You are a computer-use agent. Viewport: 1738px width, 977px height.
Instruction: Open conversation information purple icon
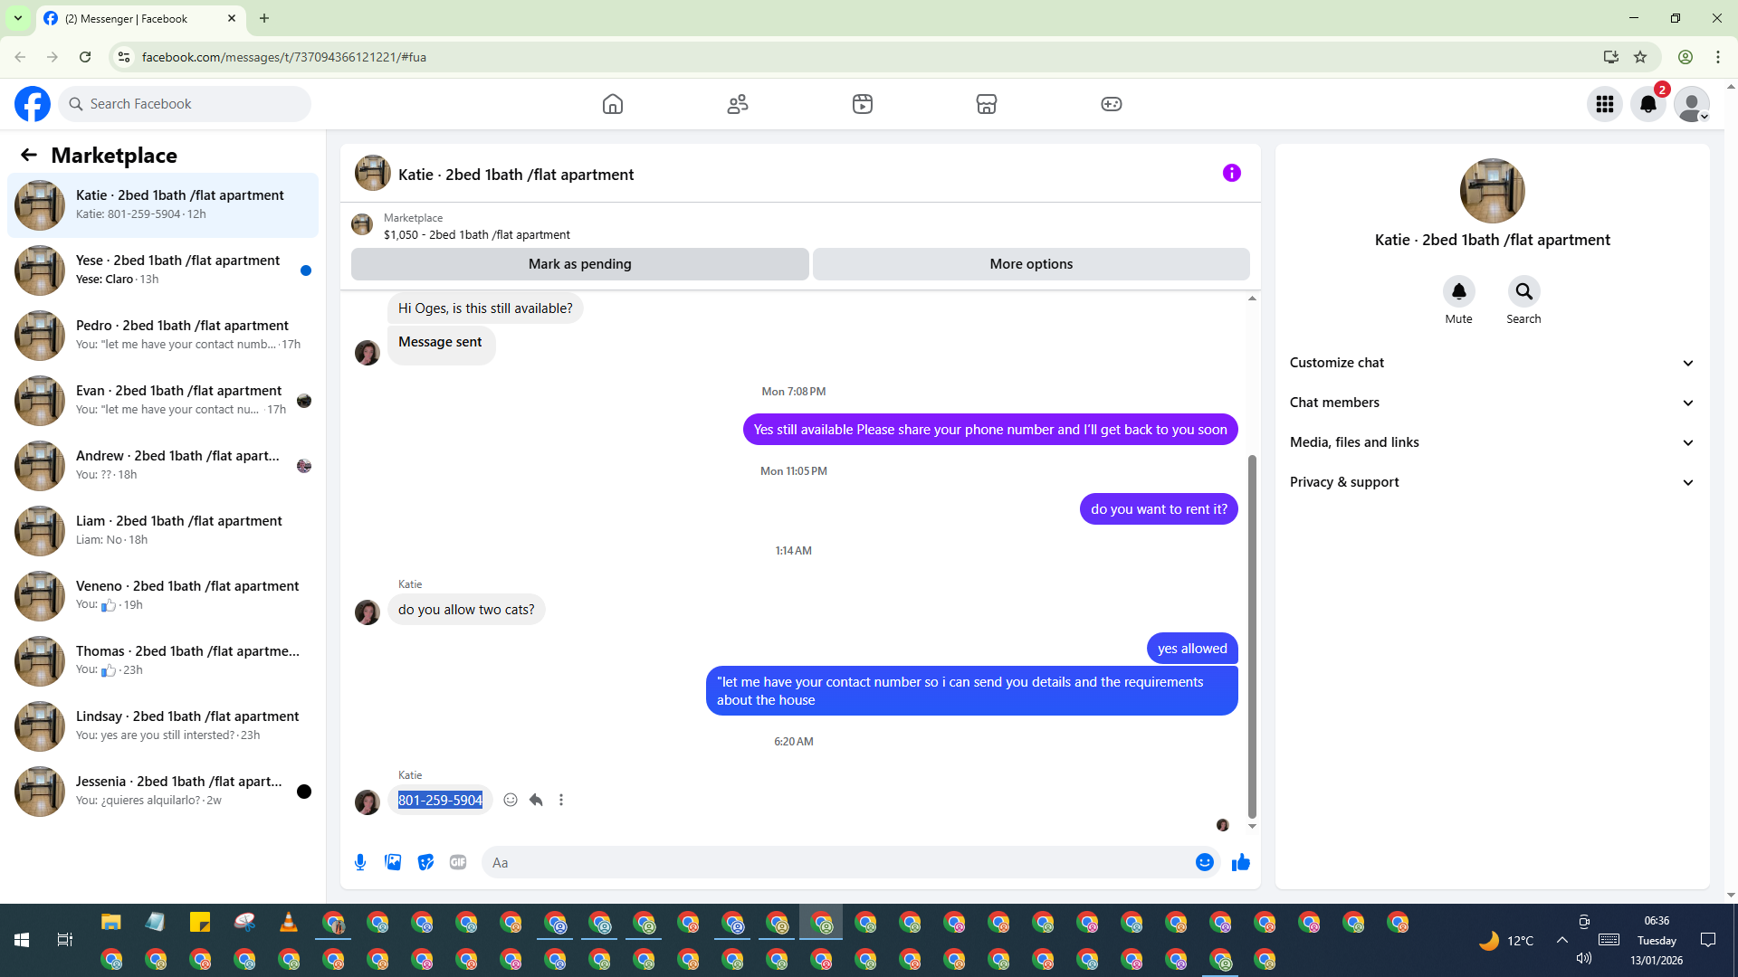point(1231,173)
